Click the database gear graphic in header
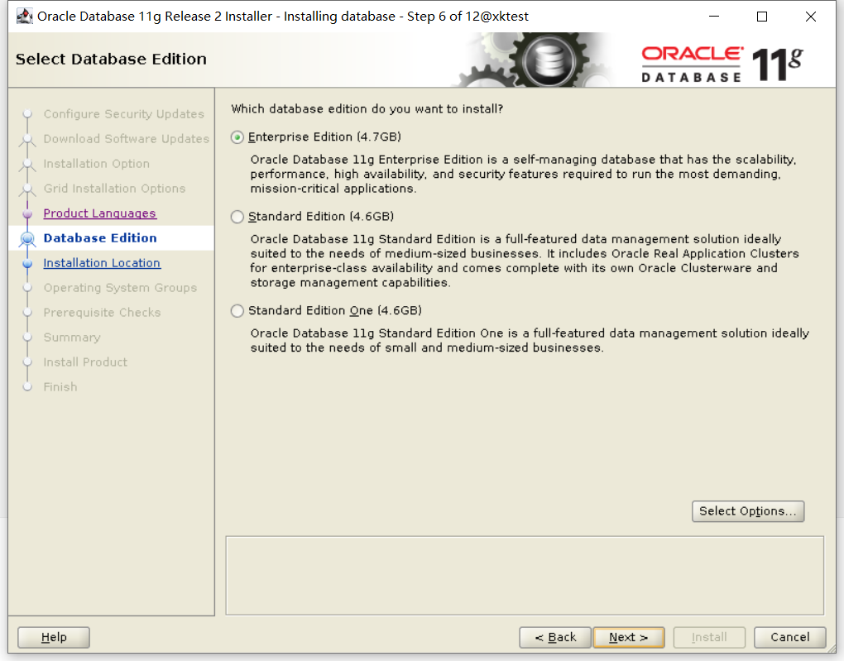The width and height of the screenshot is (844, 661). click(x=548, y=60)
